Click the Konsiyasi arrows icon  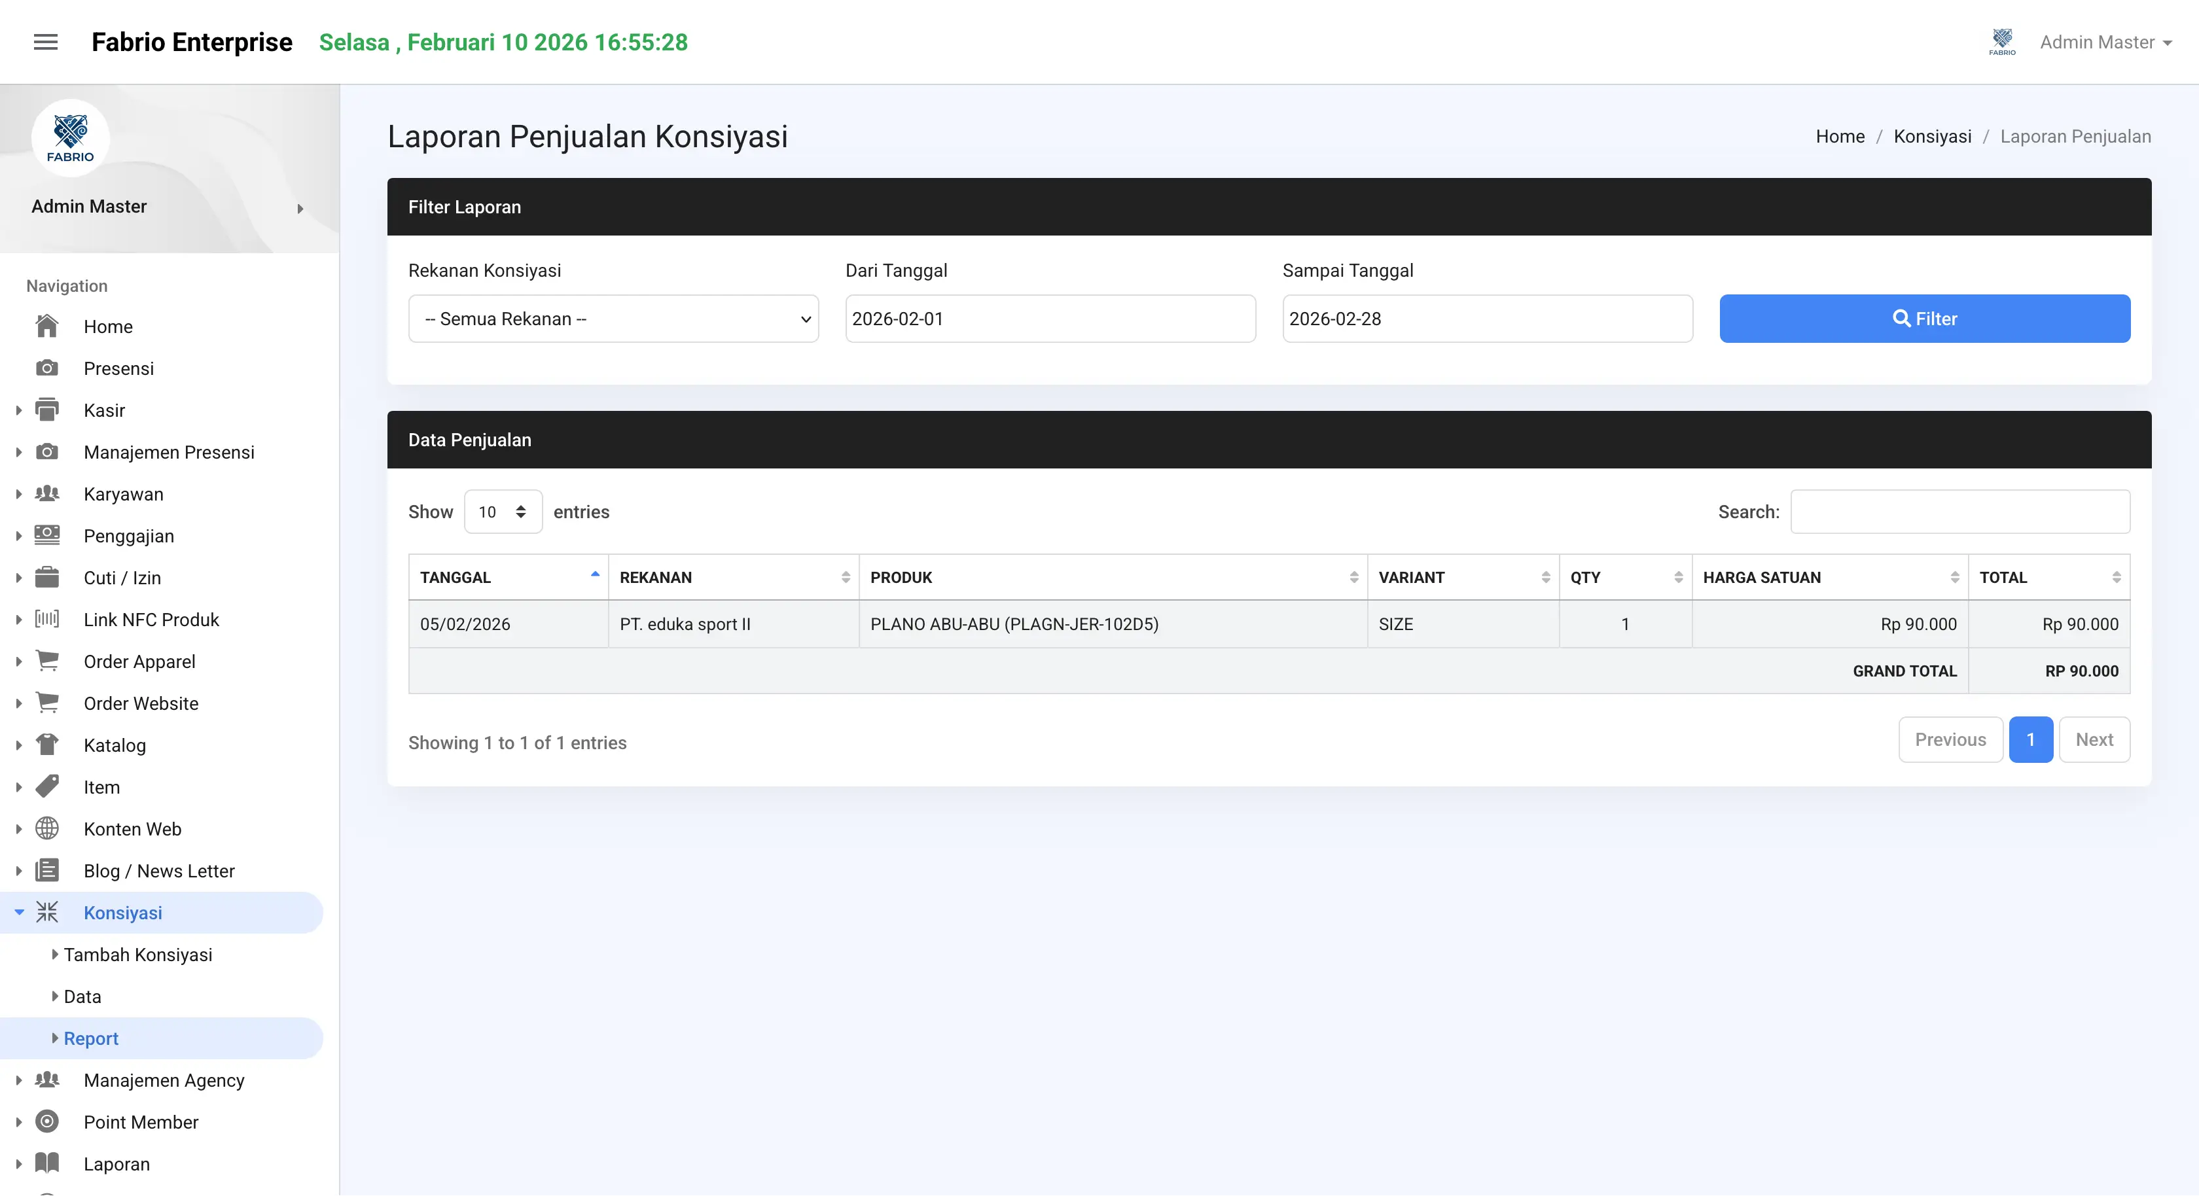pyautogui.click(x=47, y=912)
